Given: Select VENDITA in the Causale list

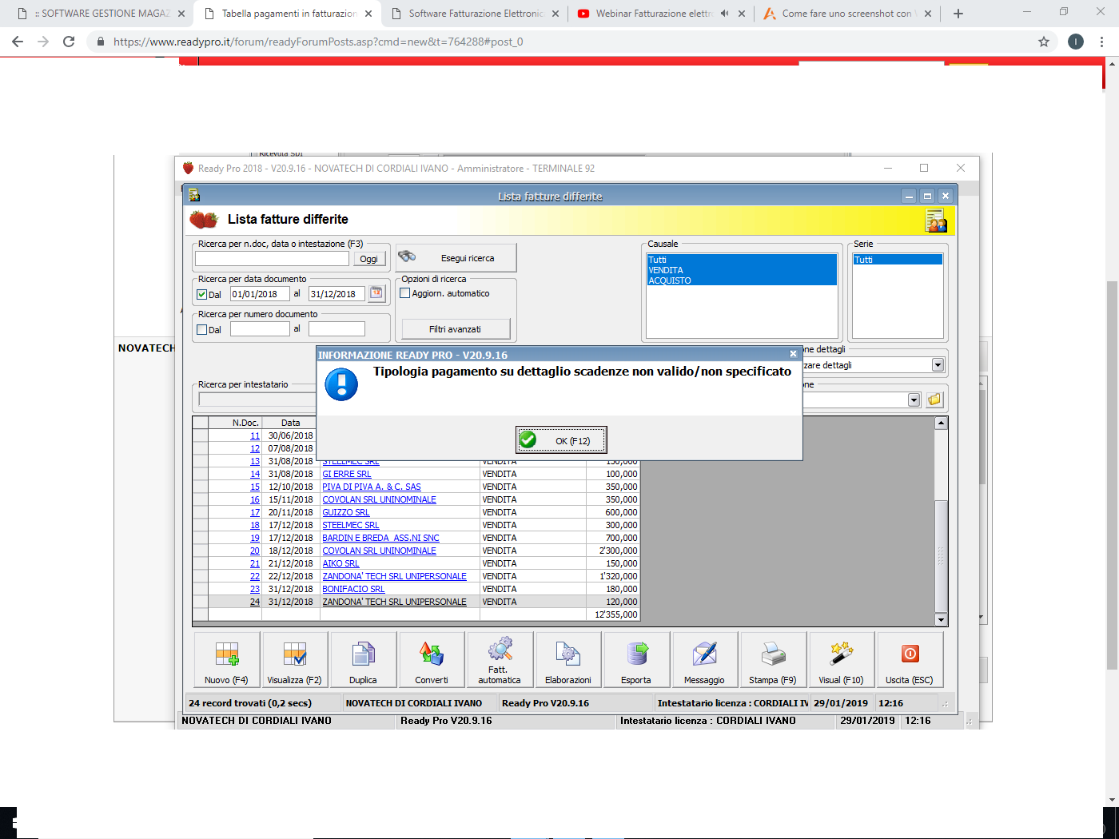Looking at the screenshot, I should click(742, 270).
